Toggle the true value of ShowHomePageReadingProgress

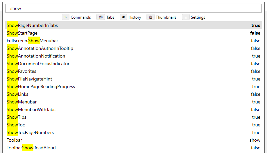[x=256, y=86]
